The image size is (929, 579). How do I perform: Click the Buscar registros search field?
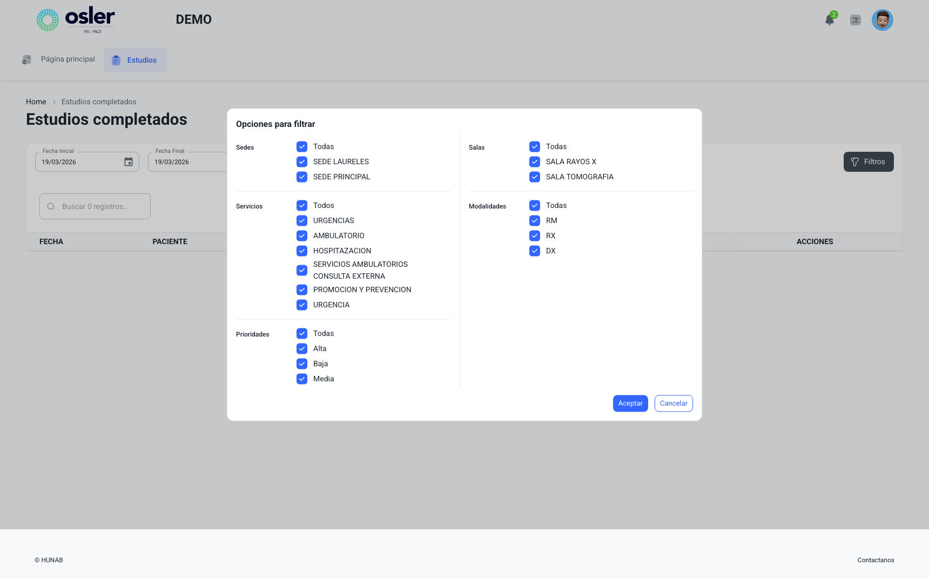[95, 206]
